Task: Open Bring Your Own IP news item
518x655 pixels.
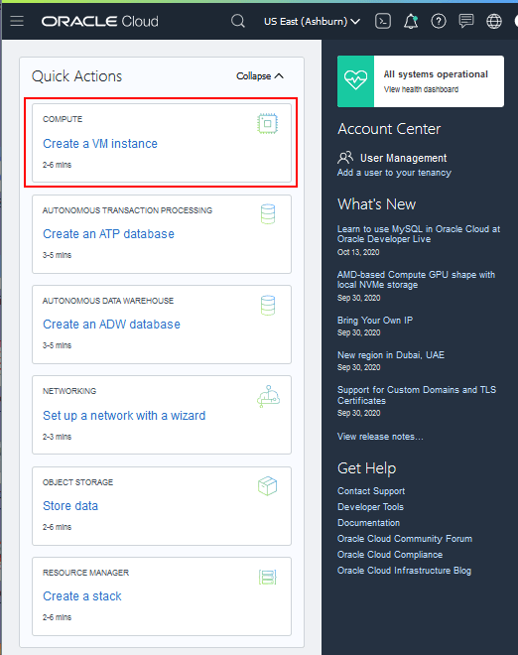Action: click(375, 321)
